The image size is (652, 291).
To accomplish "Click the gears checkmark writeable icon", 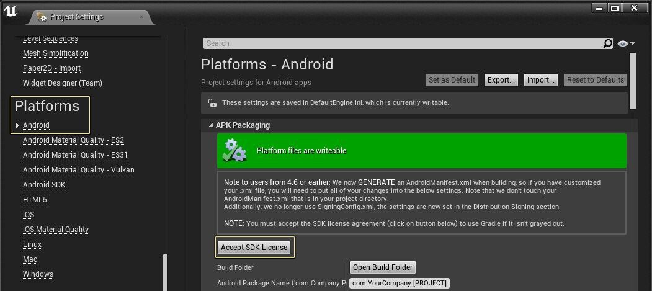I will tap(234, 151).
